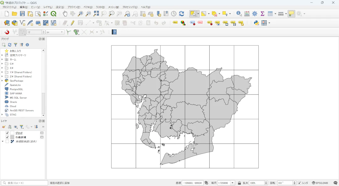Open the scale dropdown in status bar
339x186 pixels.
tap(233, 183)
